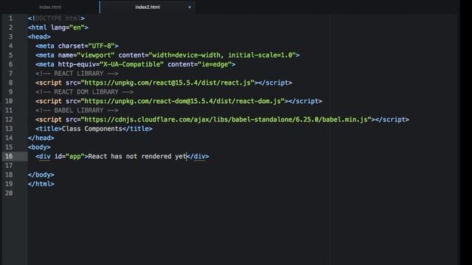
Task: Click the unsaved dot on index2.html tab
Action: [190, 7]
